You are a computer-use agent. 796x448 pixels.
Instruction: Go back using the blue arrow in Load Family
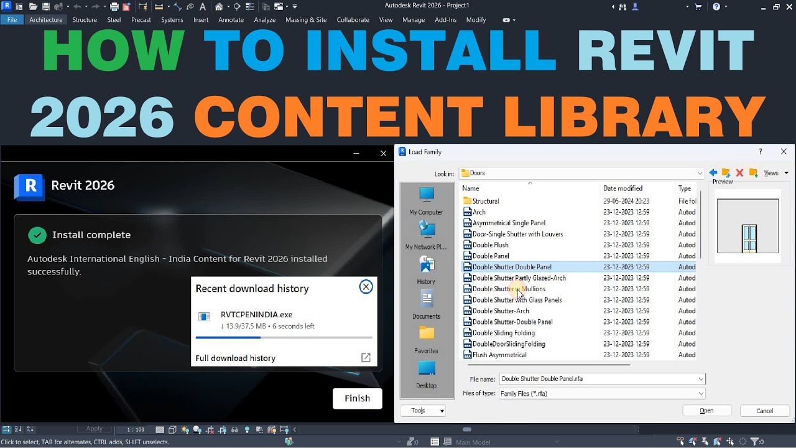[x=713, y=172]
